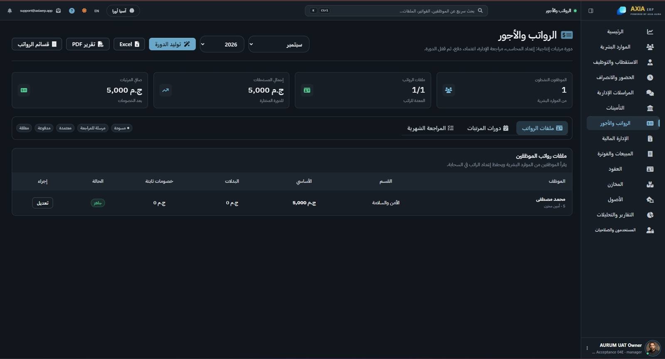Screen dimensions: 665x359
Task: Click the support mail inbox icon
Action: (58, 11)
